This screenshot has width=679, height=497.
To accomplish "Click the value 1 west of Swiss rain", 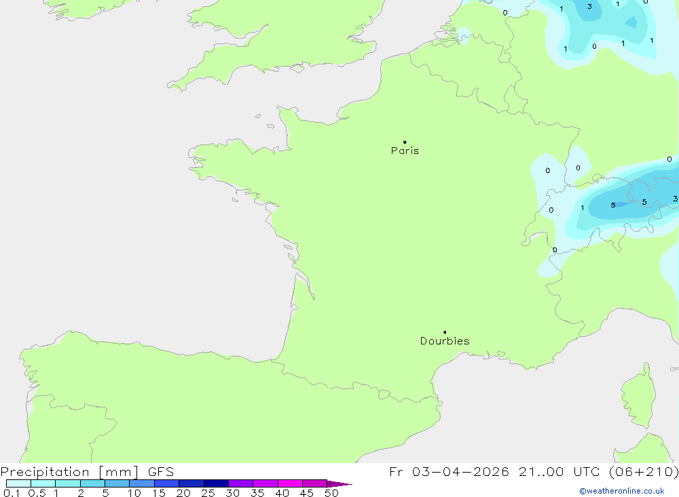I will click(582, 208).
